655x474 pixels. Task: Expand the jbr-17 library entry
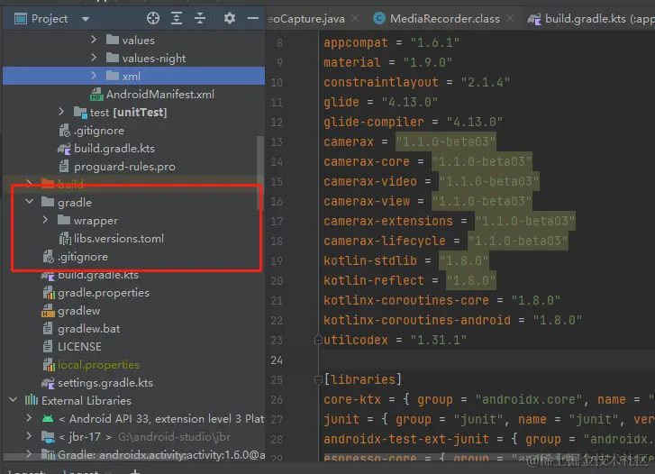pos(29,436)
